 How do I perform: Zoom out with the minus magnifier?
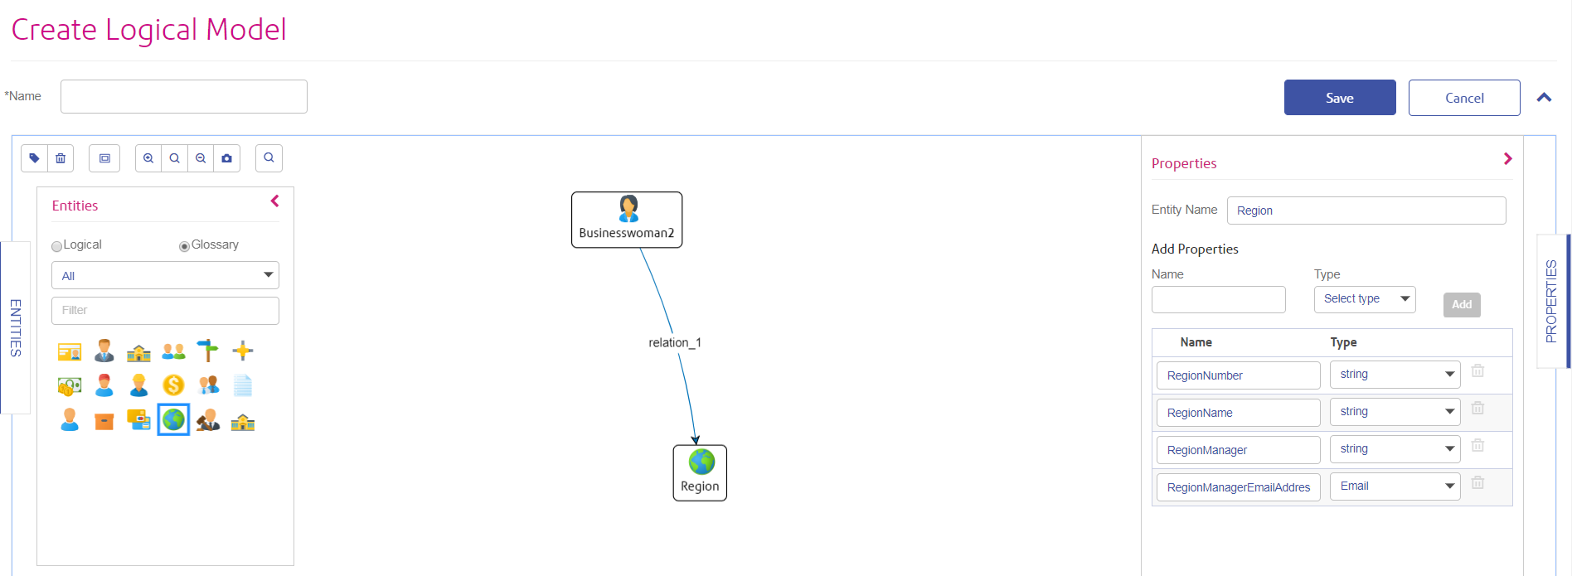tap(201, 158)
